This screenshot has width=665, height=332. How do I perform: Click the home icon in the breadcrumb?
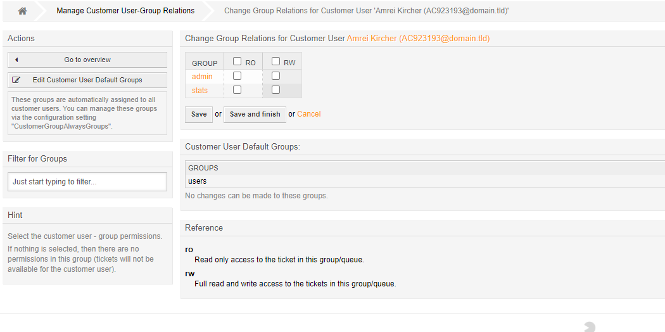[22, 11]
